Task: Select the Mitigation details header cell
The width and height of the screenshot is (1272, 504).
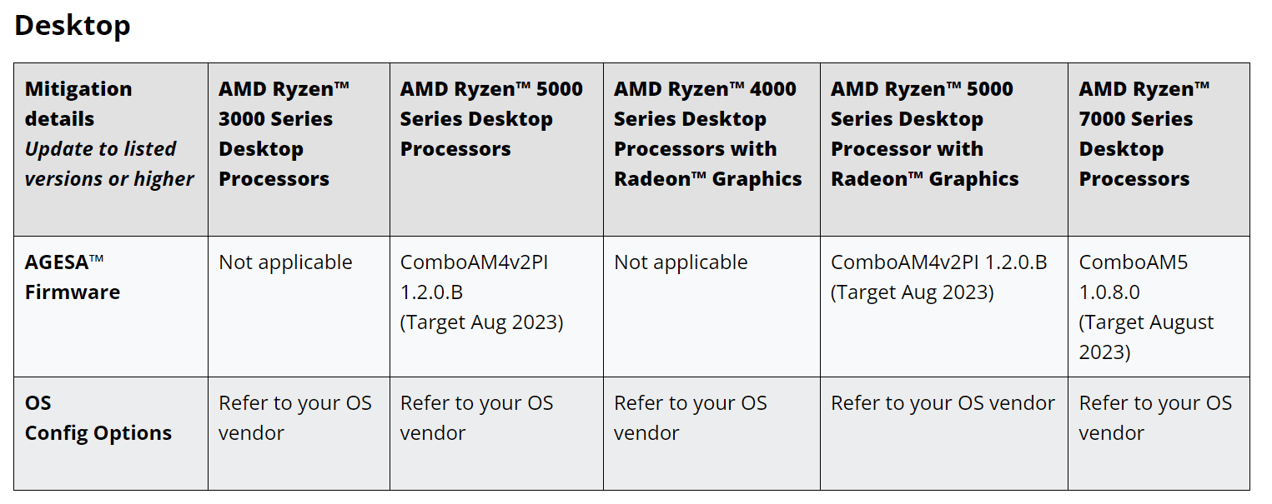Action: 111,149
